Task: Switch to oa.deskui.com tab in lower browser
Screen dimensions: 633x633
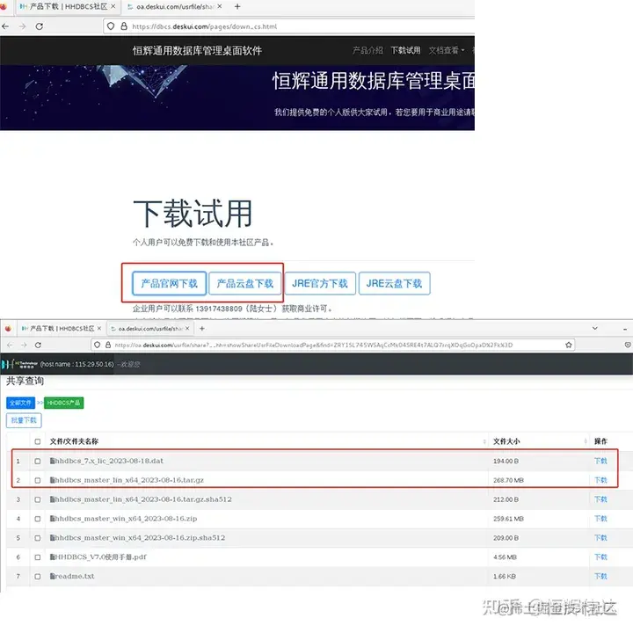Action: tap(149, 329)
